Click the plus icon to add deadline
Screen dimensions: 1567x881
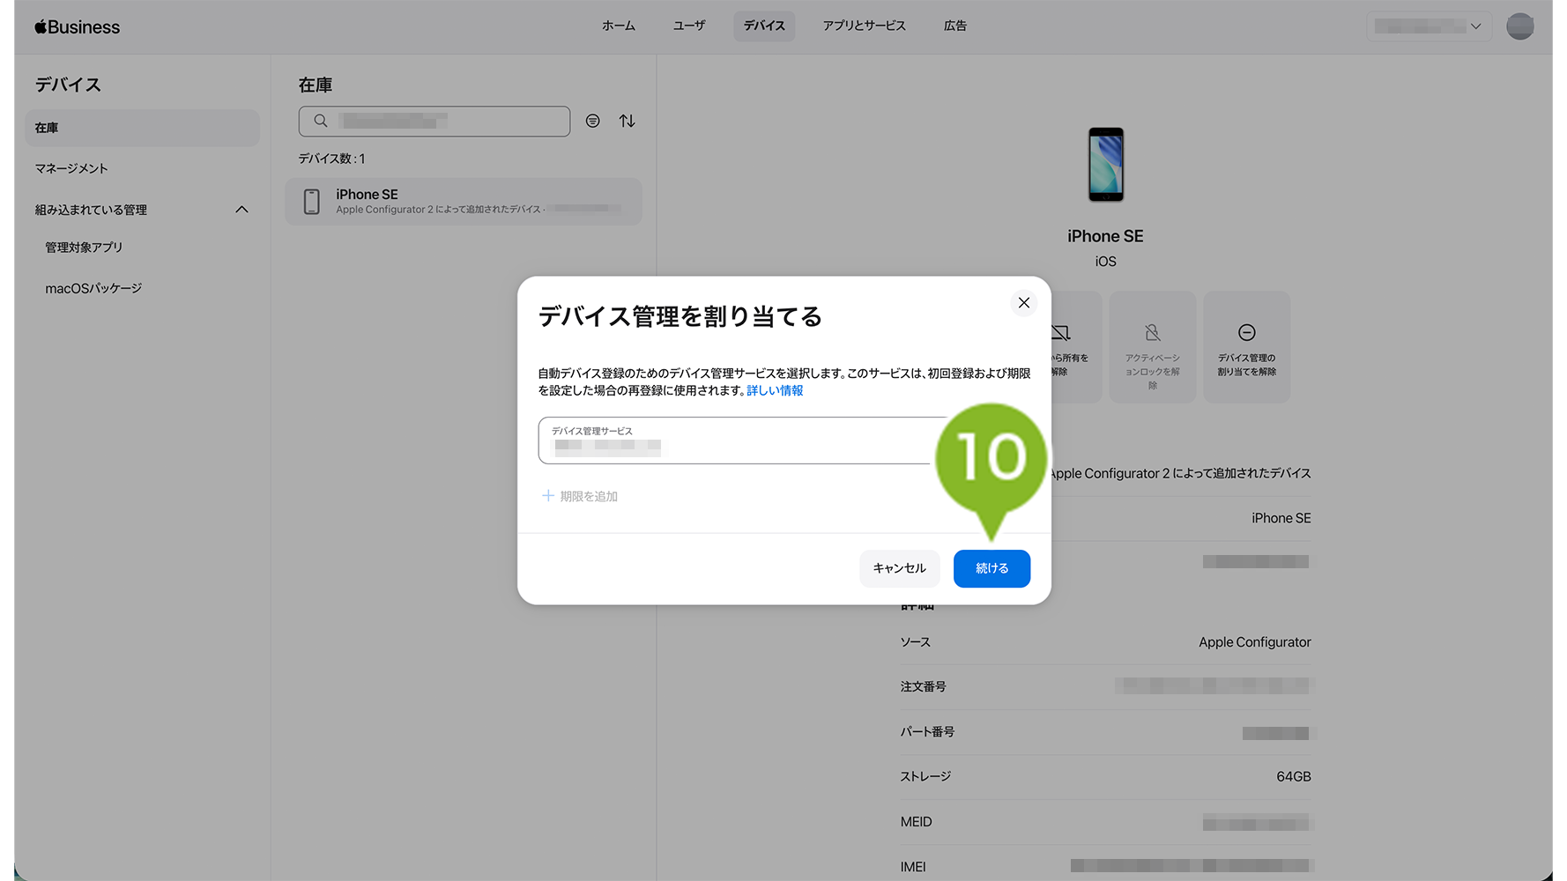[x=548, y=496]
